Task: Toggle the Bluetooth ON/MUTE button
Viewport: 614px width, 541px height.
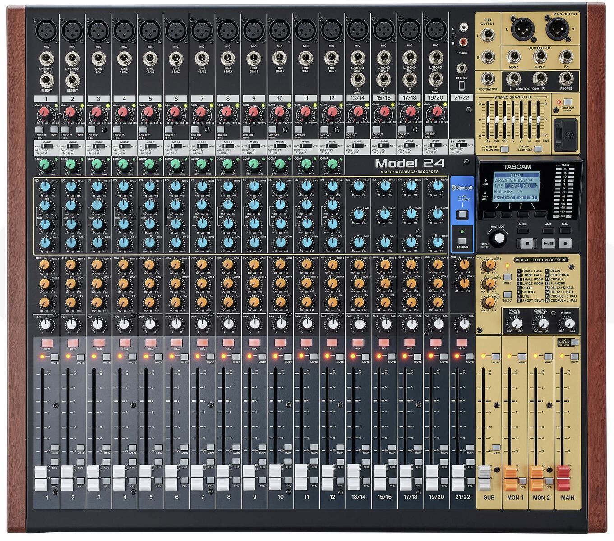Action: 462,214
